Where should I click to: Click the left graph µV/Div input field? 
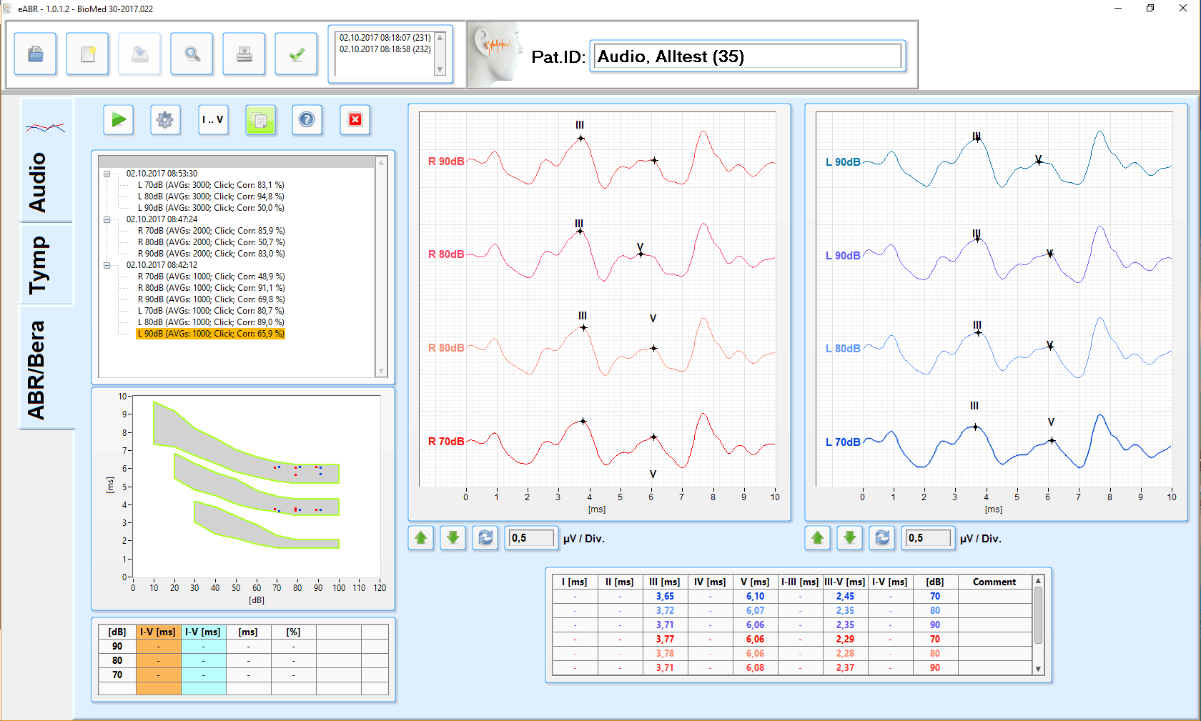coord(531,538)
